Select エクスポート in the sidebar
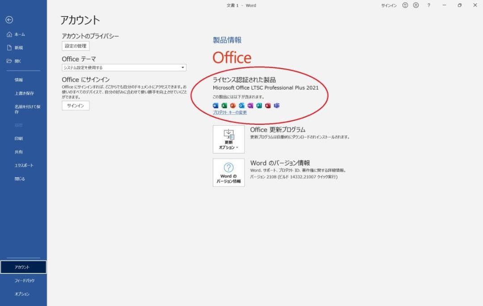 click(x=24, y=165)
